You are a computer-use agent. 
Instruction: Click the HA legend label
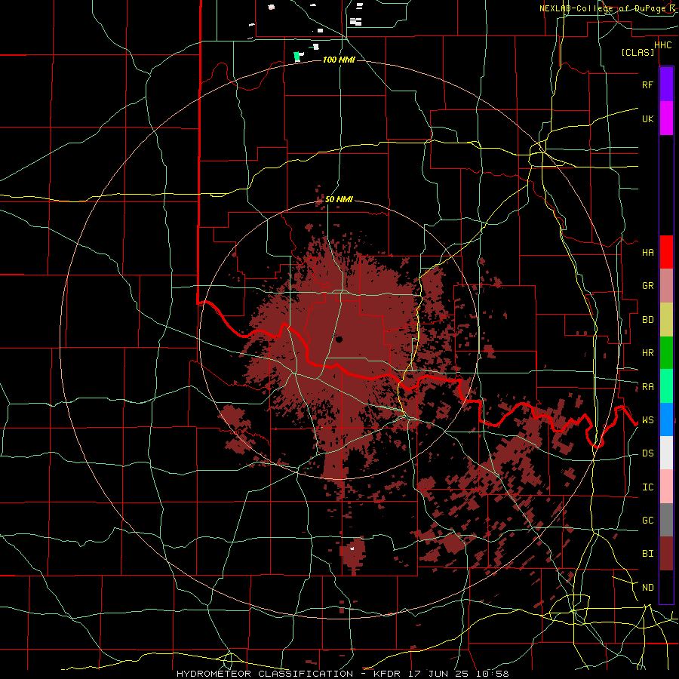tap(647, 253)
